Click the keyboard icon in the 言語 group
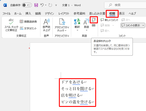 (x=94, y=25)
